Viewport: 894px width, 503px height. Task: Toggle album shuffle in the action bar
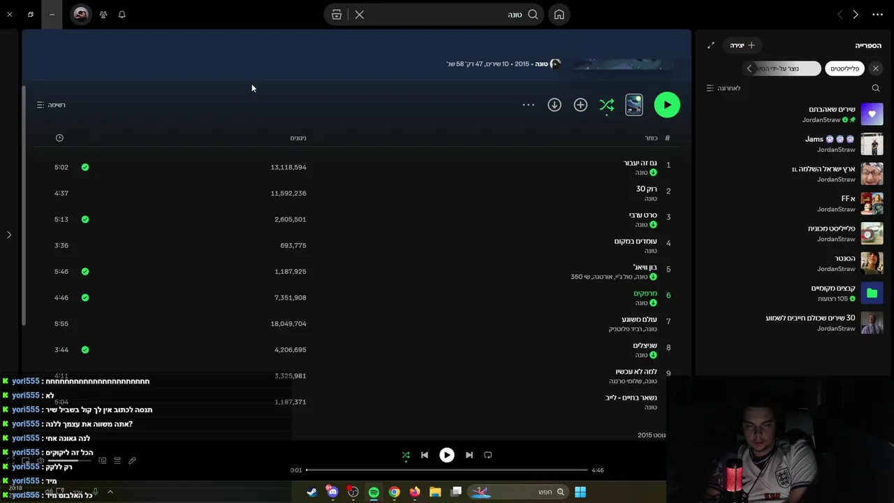[606, 105]
